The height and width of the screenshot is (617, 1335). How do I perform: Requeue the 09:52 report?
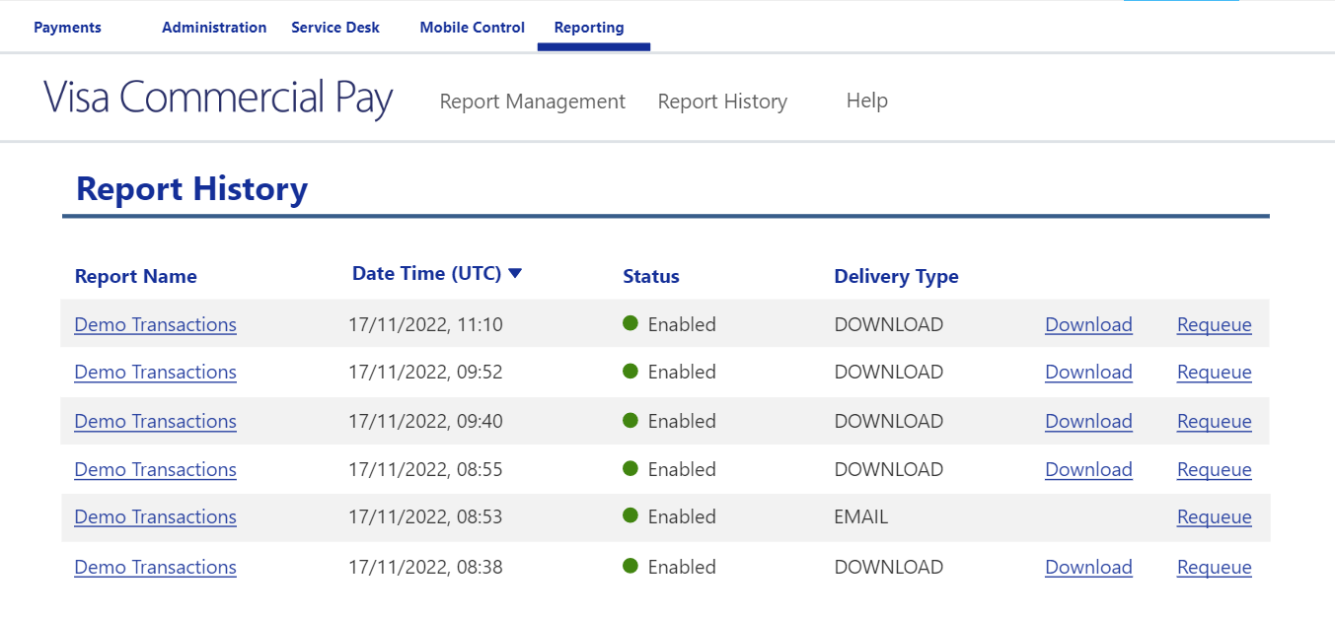tap(1215, 372)
